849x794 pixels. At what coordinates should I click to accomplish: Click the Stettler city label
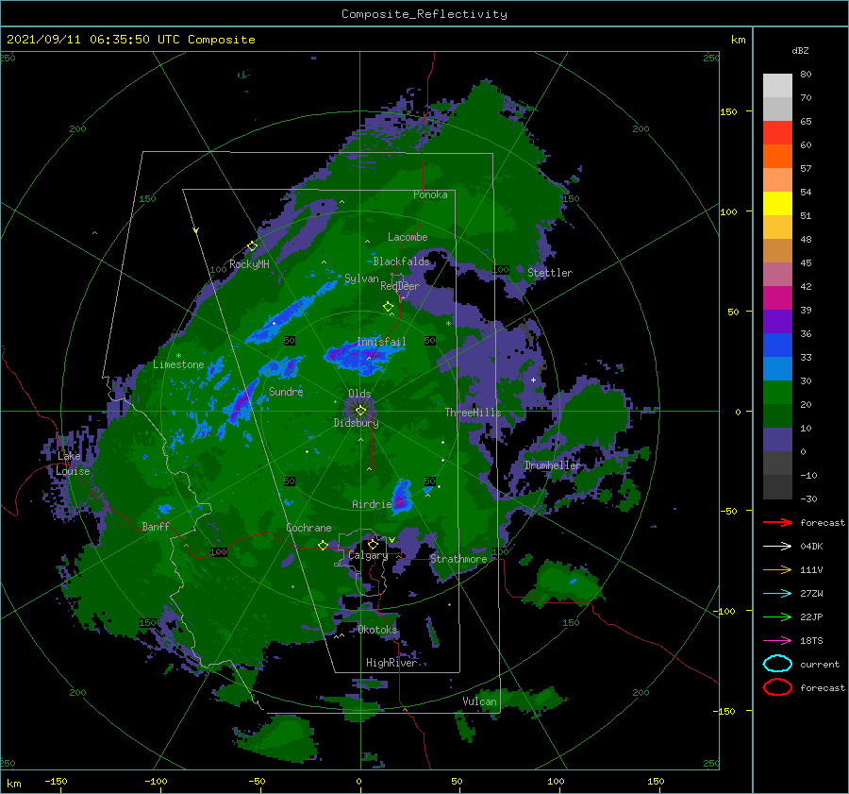(x=550, y=273)
